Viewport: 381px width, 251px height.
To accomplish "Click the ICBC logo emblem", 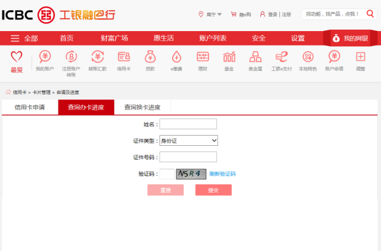I will pyautogui.click(x=46, y=15).
